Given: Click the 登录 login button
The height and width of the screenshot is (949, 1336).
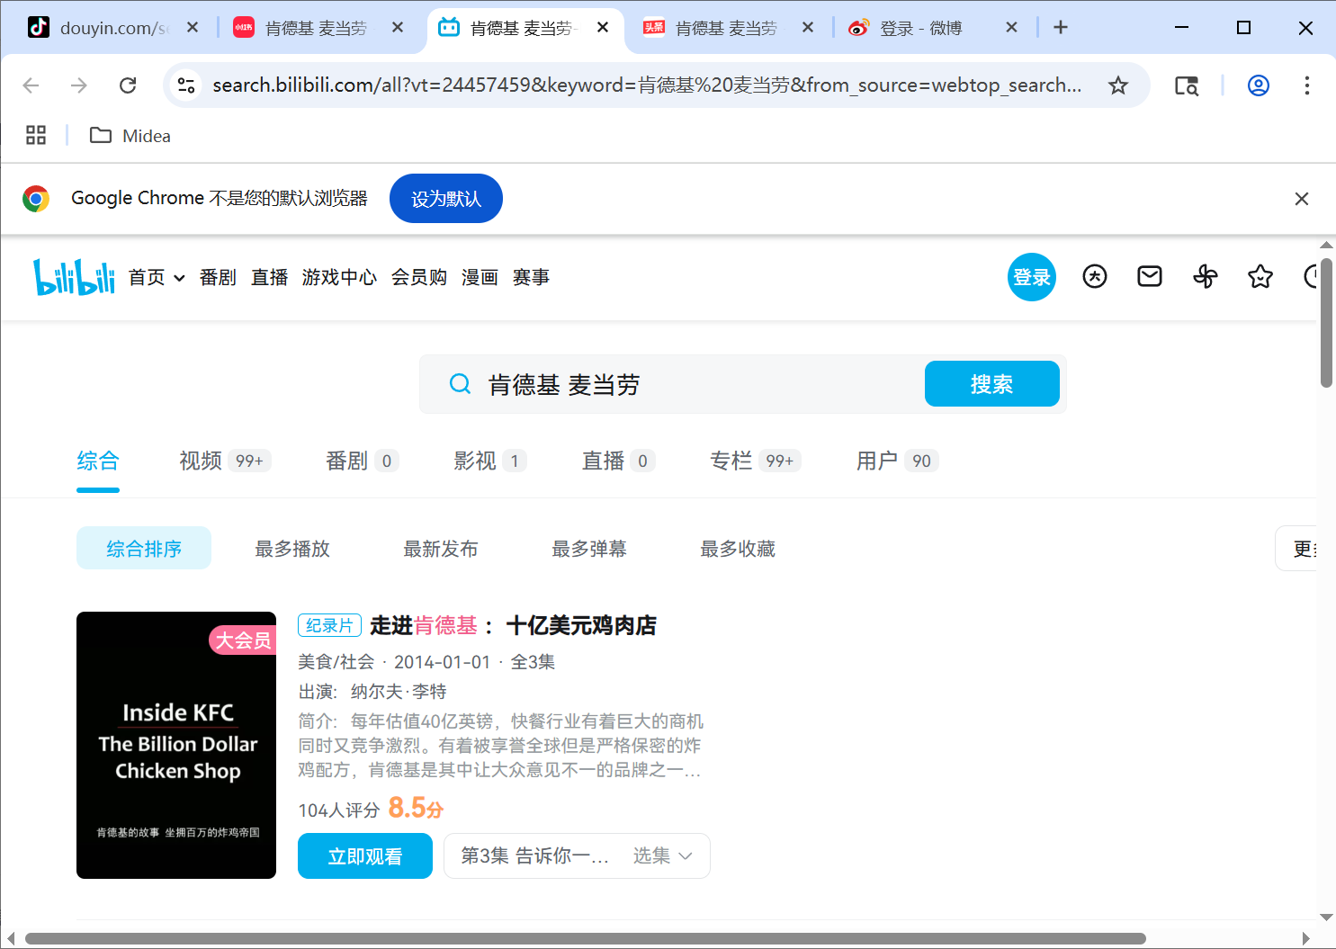Looking at the screenshot, I should tap(1031, 277).
